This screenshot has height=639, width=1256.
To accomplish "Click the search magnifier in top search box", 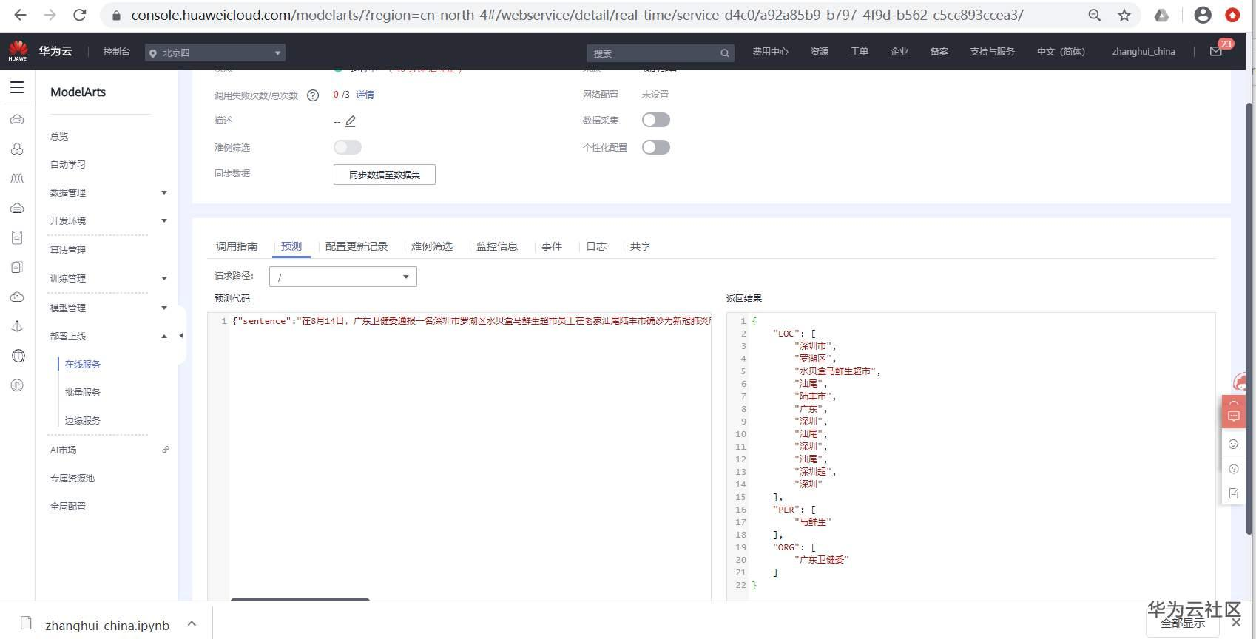I will point(725,53).
